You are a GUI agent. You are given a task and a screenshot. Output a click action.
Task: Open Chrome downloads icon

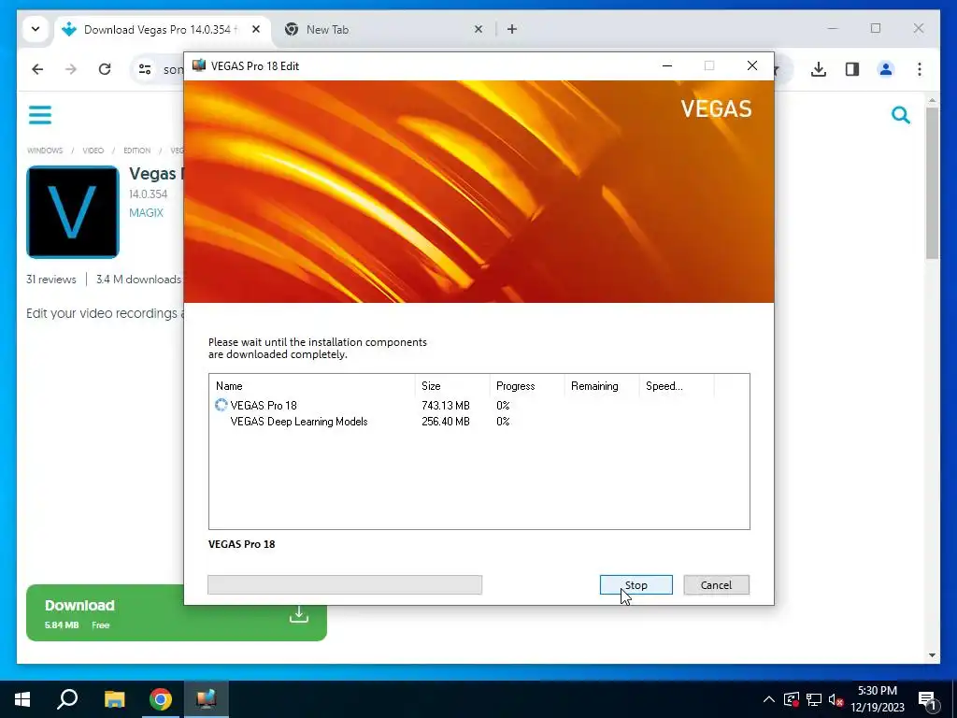[x=819, y=69]
